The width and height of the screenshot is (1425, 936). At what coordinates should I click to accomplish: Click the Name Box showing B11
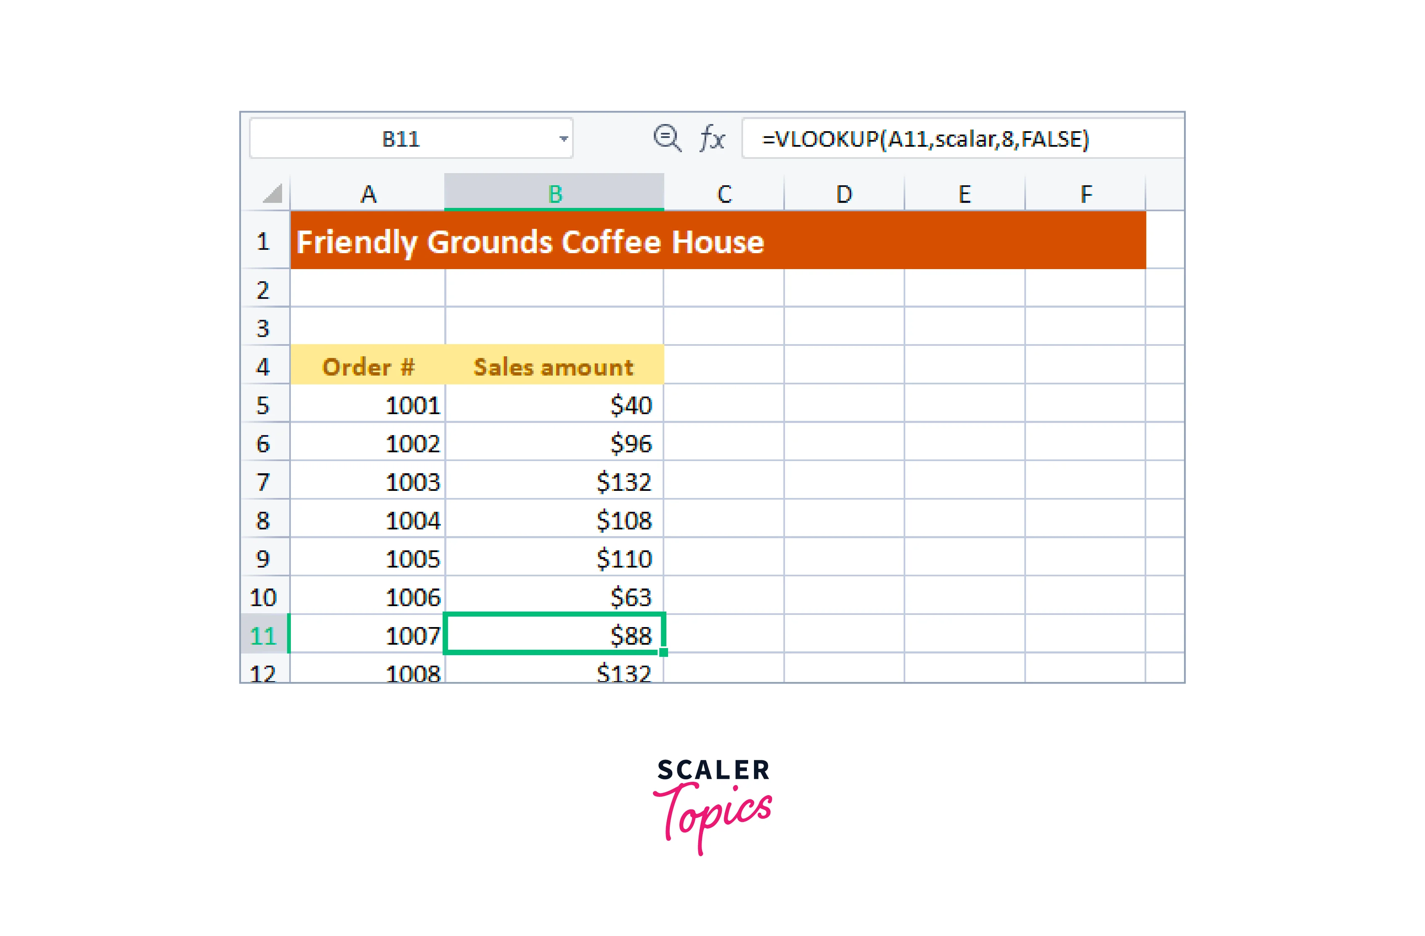pyautogui.click(x=411, y=139)
